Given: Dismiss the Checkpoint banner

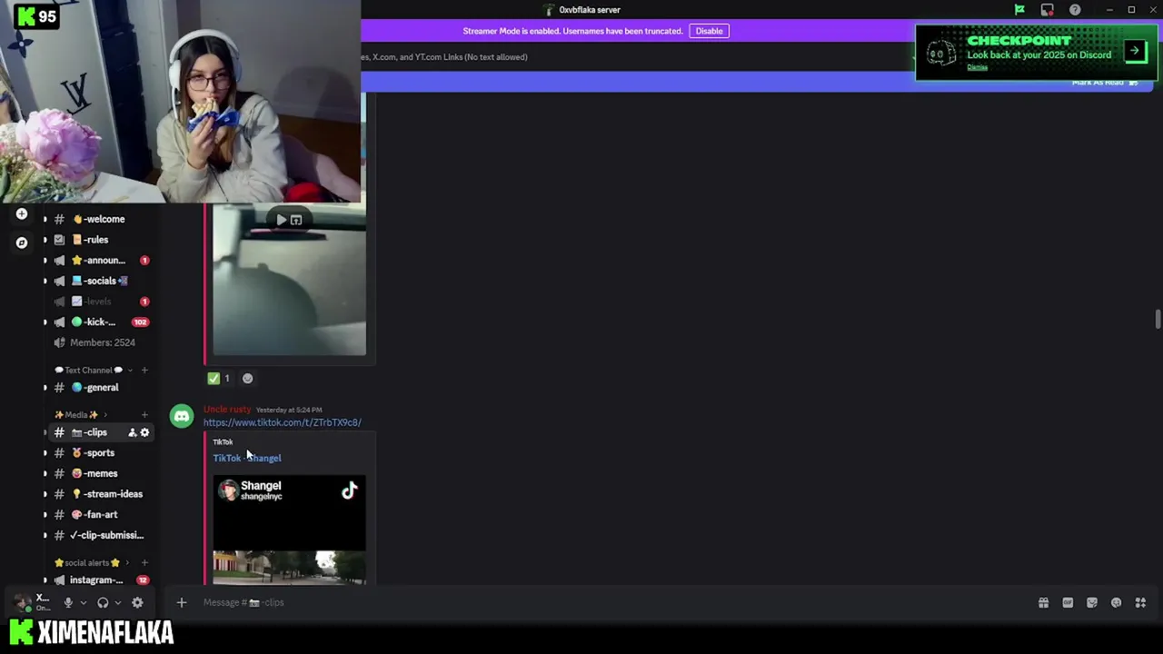Looking at the screenshot, I should (x=977, y=67).
